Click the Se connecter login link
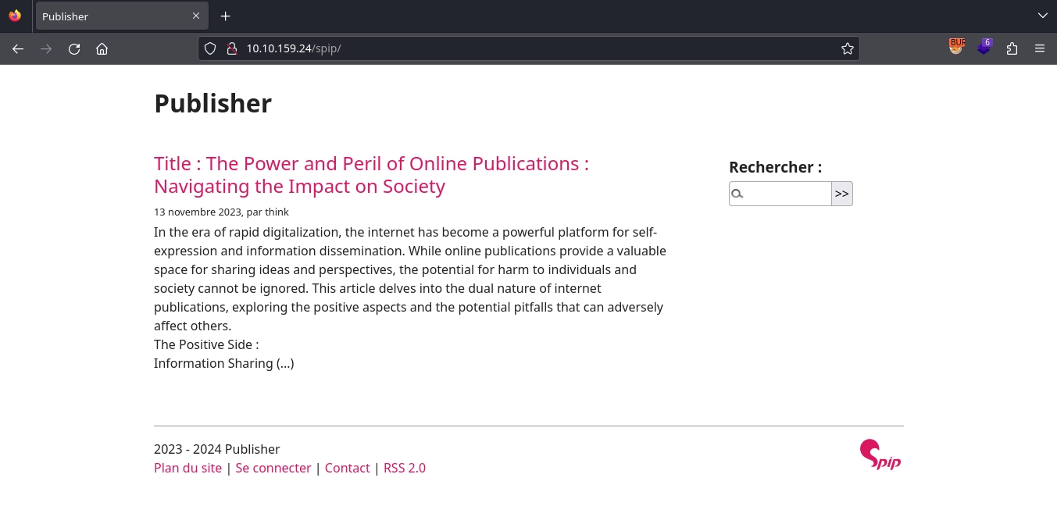Screen dimensions: 1057x524 click(x=273, y=468)
